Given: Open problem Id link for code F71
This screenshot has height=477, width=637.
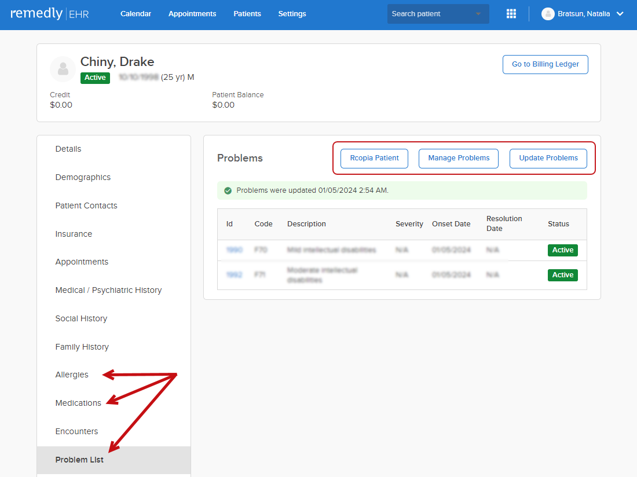Looking at the screenshot, I should click(234, 275).
